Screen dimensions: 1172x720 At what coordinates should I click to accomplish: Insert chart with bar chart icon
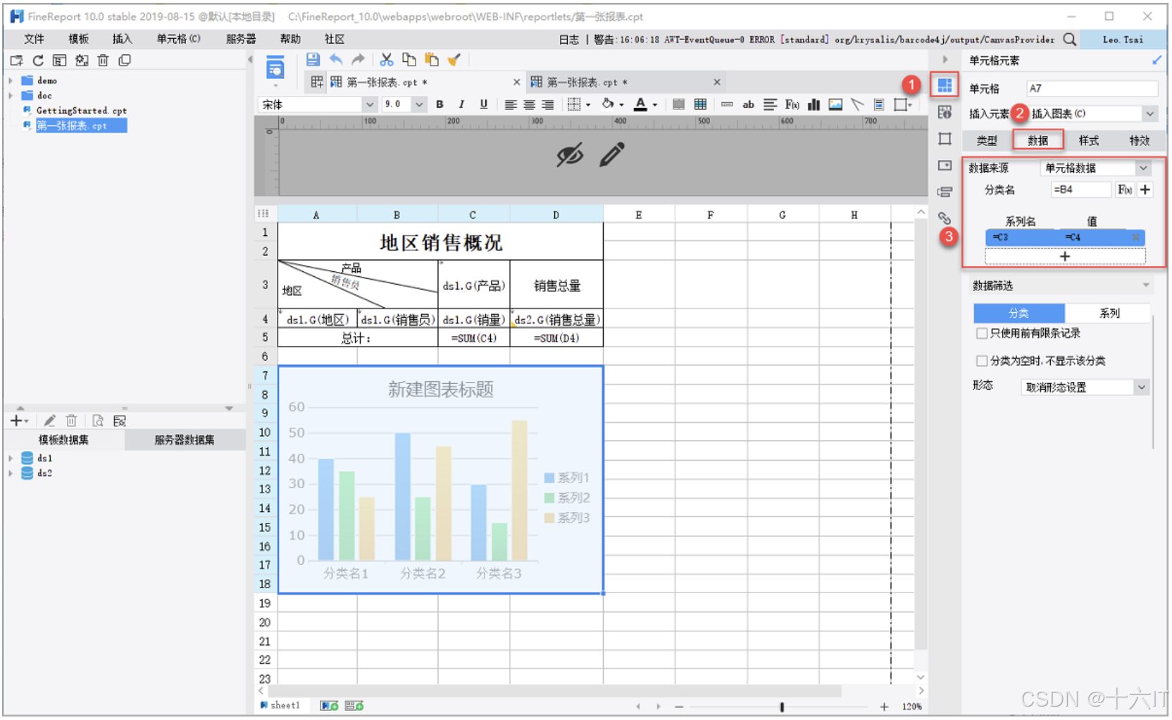813,104
